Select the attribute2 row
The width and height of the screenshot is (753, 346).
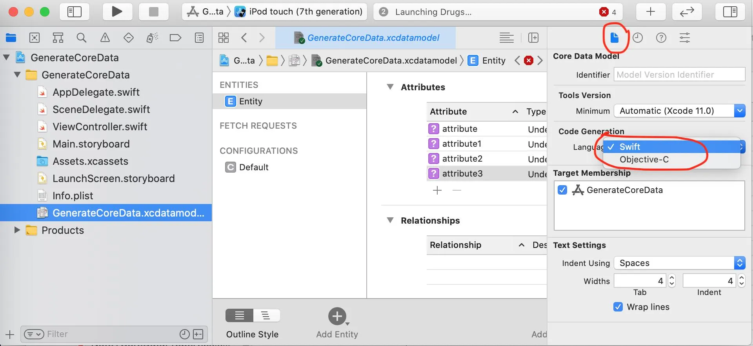(x=487, y=158)
